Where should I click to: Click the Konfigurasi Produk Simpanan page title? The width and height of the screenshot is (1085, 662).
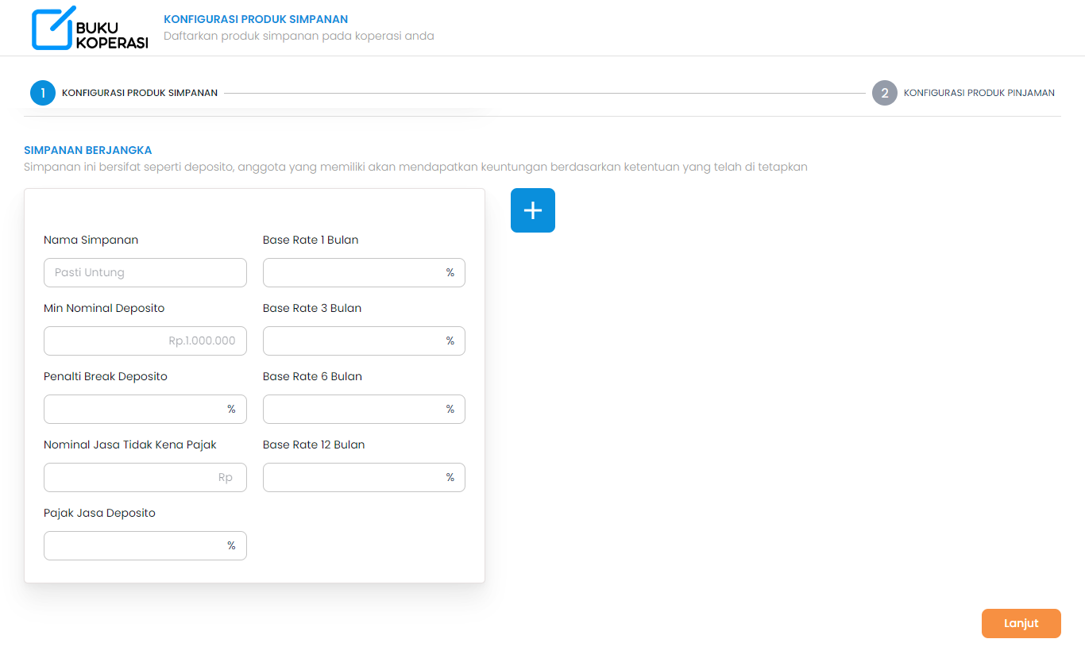point(255,19)
